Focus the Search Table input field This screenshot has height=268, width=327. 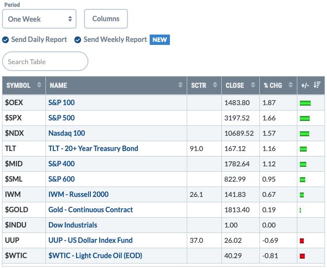pyautogui.click(x=45, y=62)
